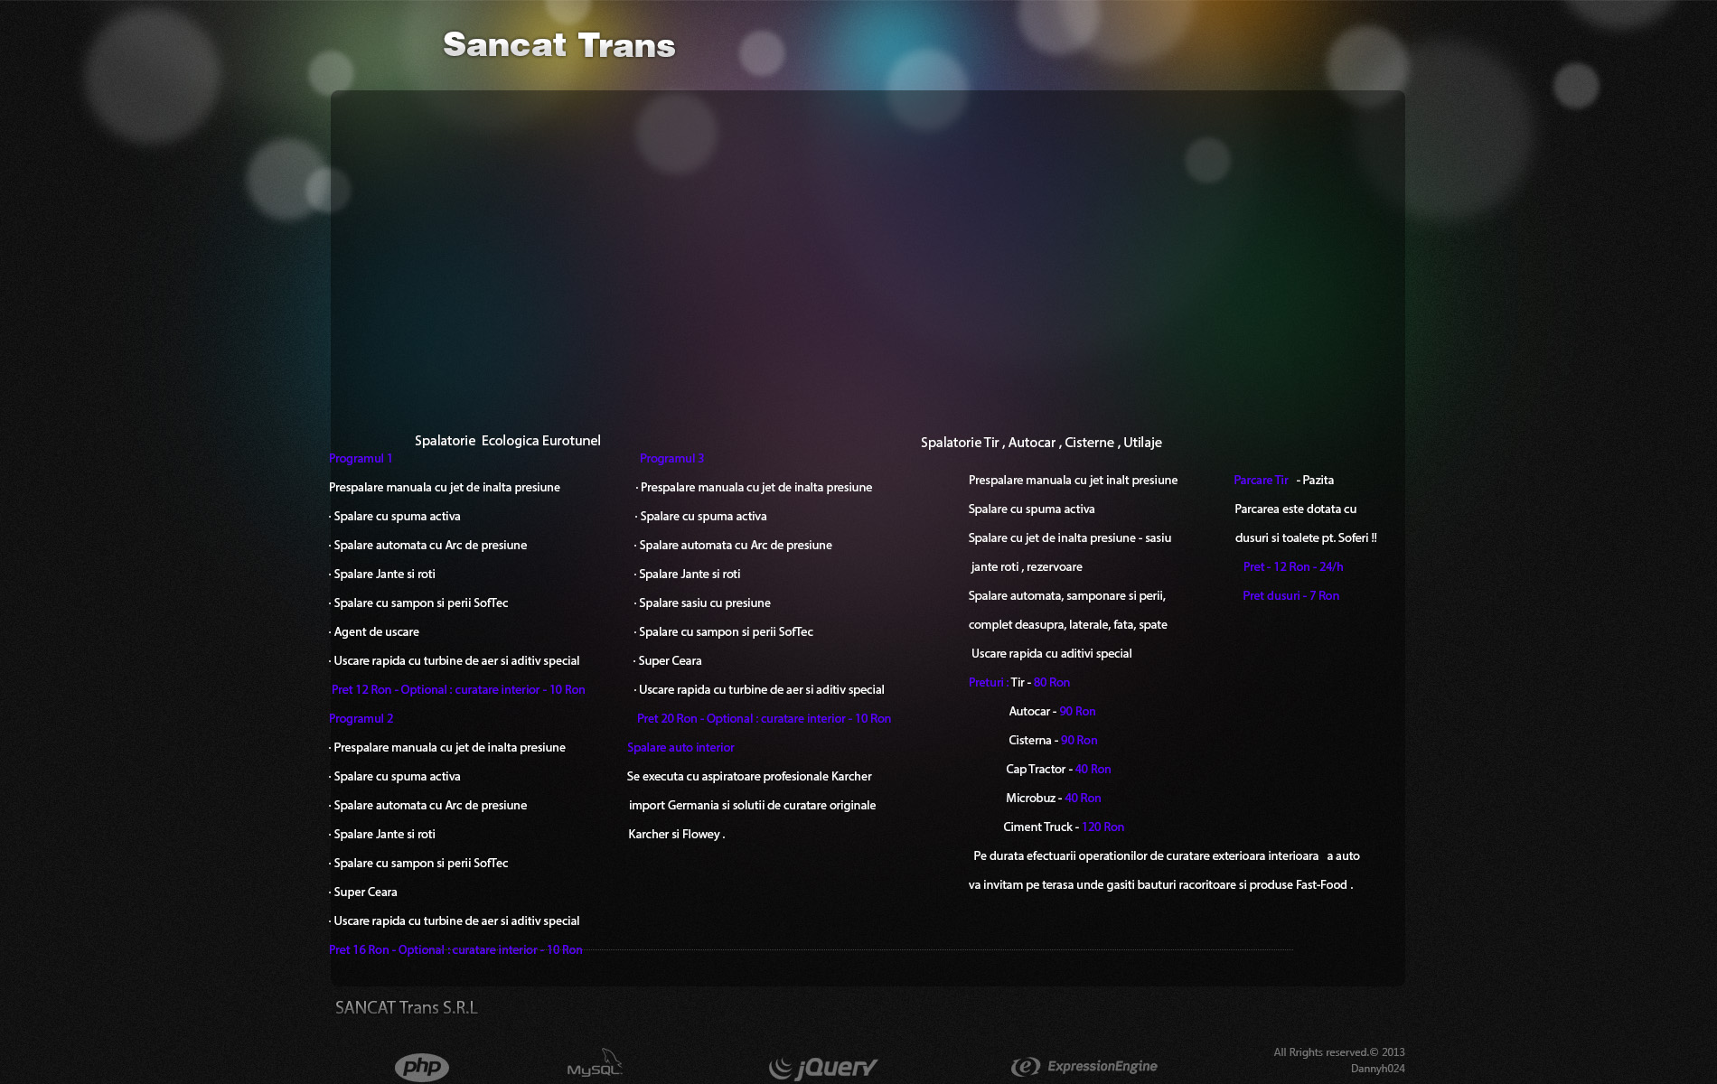Click the MySQL logo in footer

[x=595, y=1065]
